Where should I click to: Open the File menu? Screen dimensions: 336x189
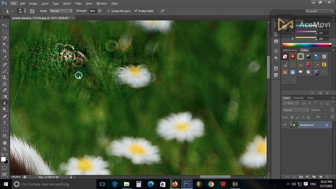tap(14, 4)
